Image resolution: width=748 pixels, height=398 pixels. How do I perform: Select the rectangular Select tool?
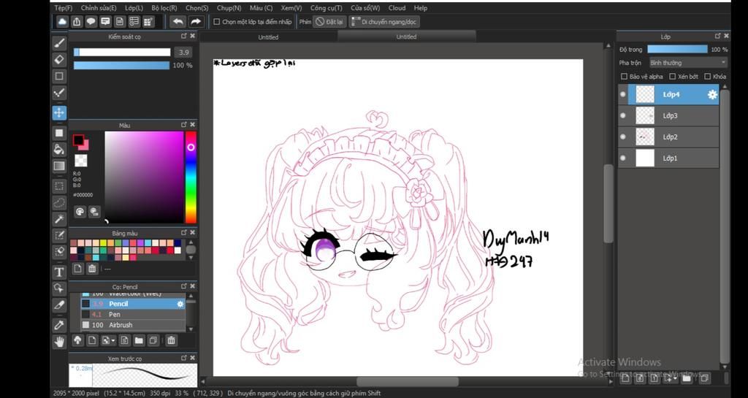pyautogui.click(x=59, y=186)
